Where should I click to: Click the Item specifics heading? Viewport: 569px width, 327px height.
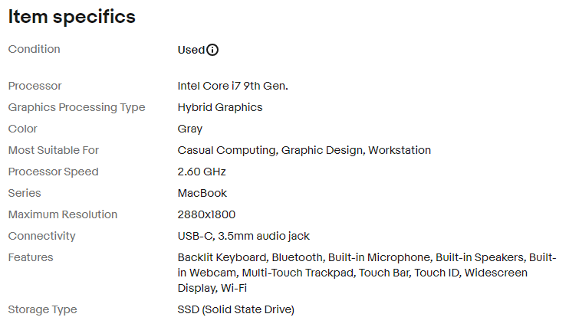pyautogui.click(x=72, y=17)
